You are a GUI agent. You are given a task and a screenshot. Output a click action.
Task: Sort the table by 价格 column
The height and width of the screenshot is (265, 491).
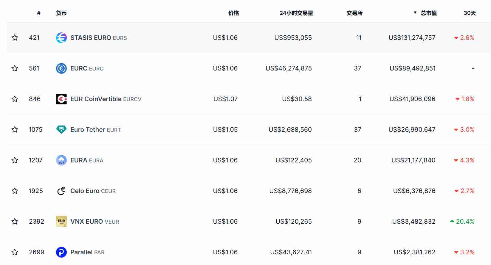coord(234,13)
